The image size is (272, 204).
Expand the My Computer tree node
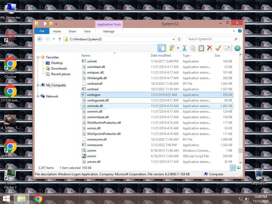[x=38, y=85]
